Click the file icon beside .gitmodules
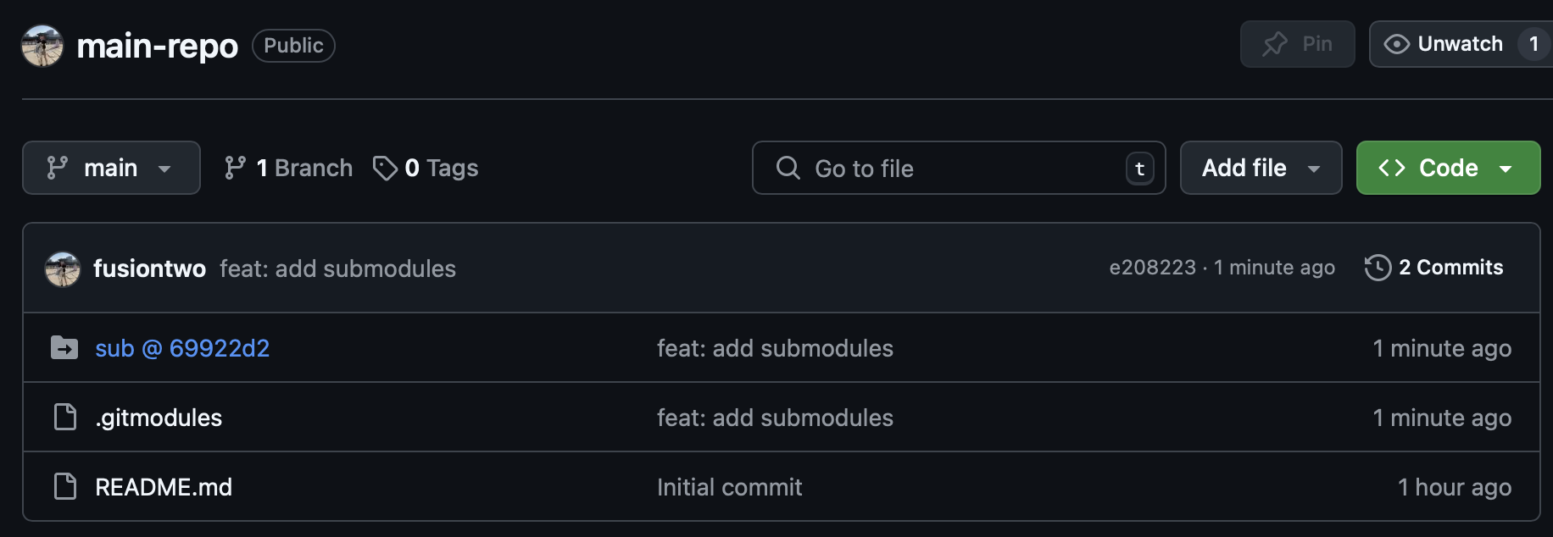This screenshot has height=537, width=1553. click(65, 417)
